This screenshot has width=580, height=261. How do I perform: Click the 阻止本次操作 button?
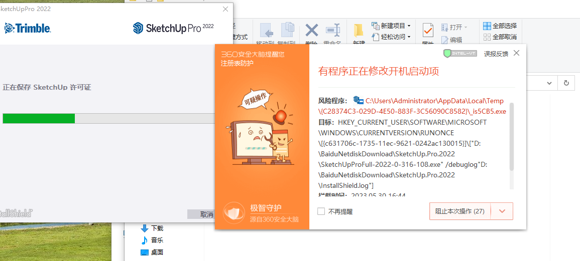[460, 211]
